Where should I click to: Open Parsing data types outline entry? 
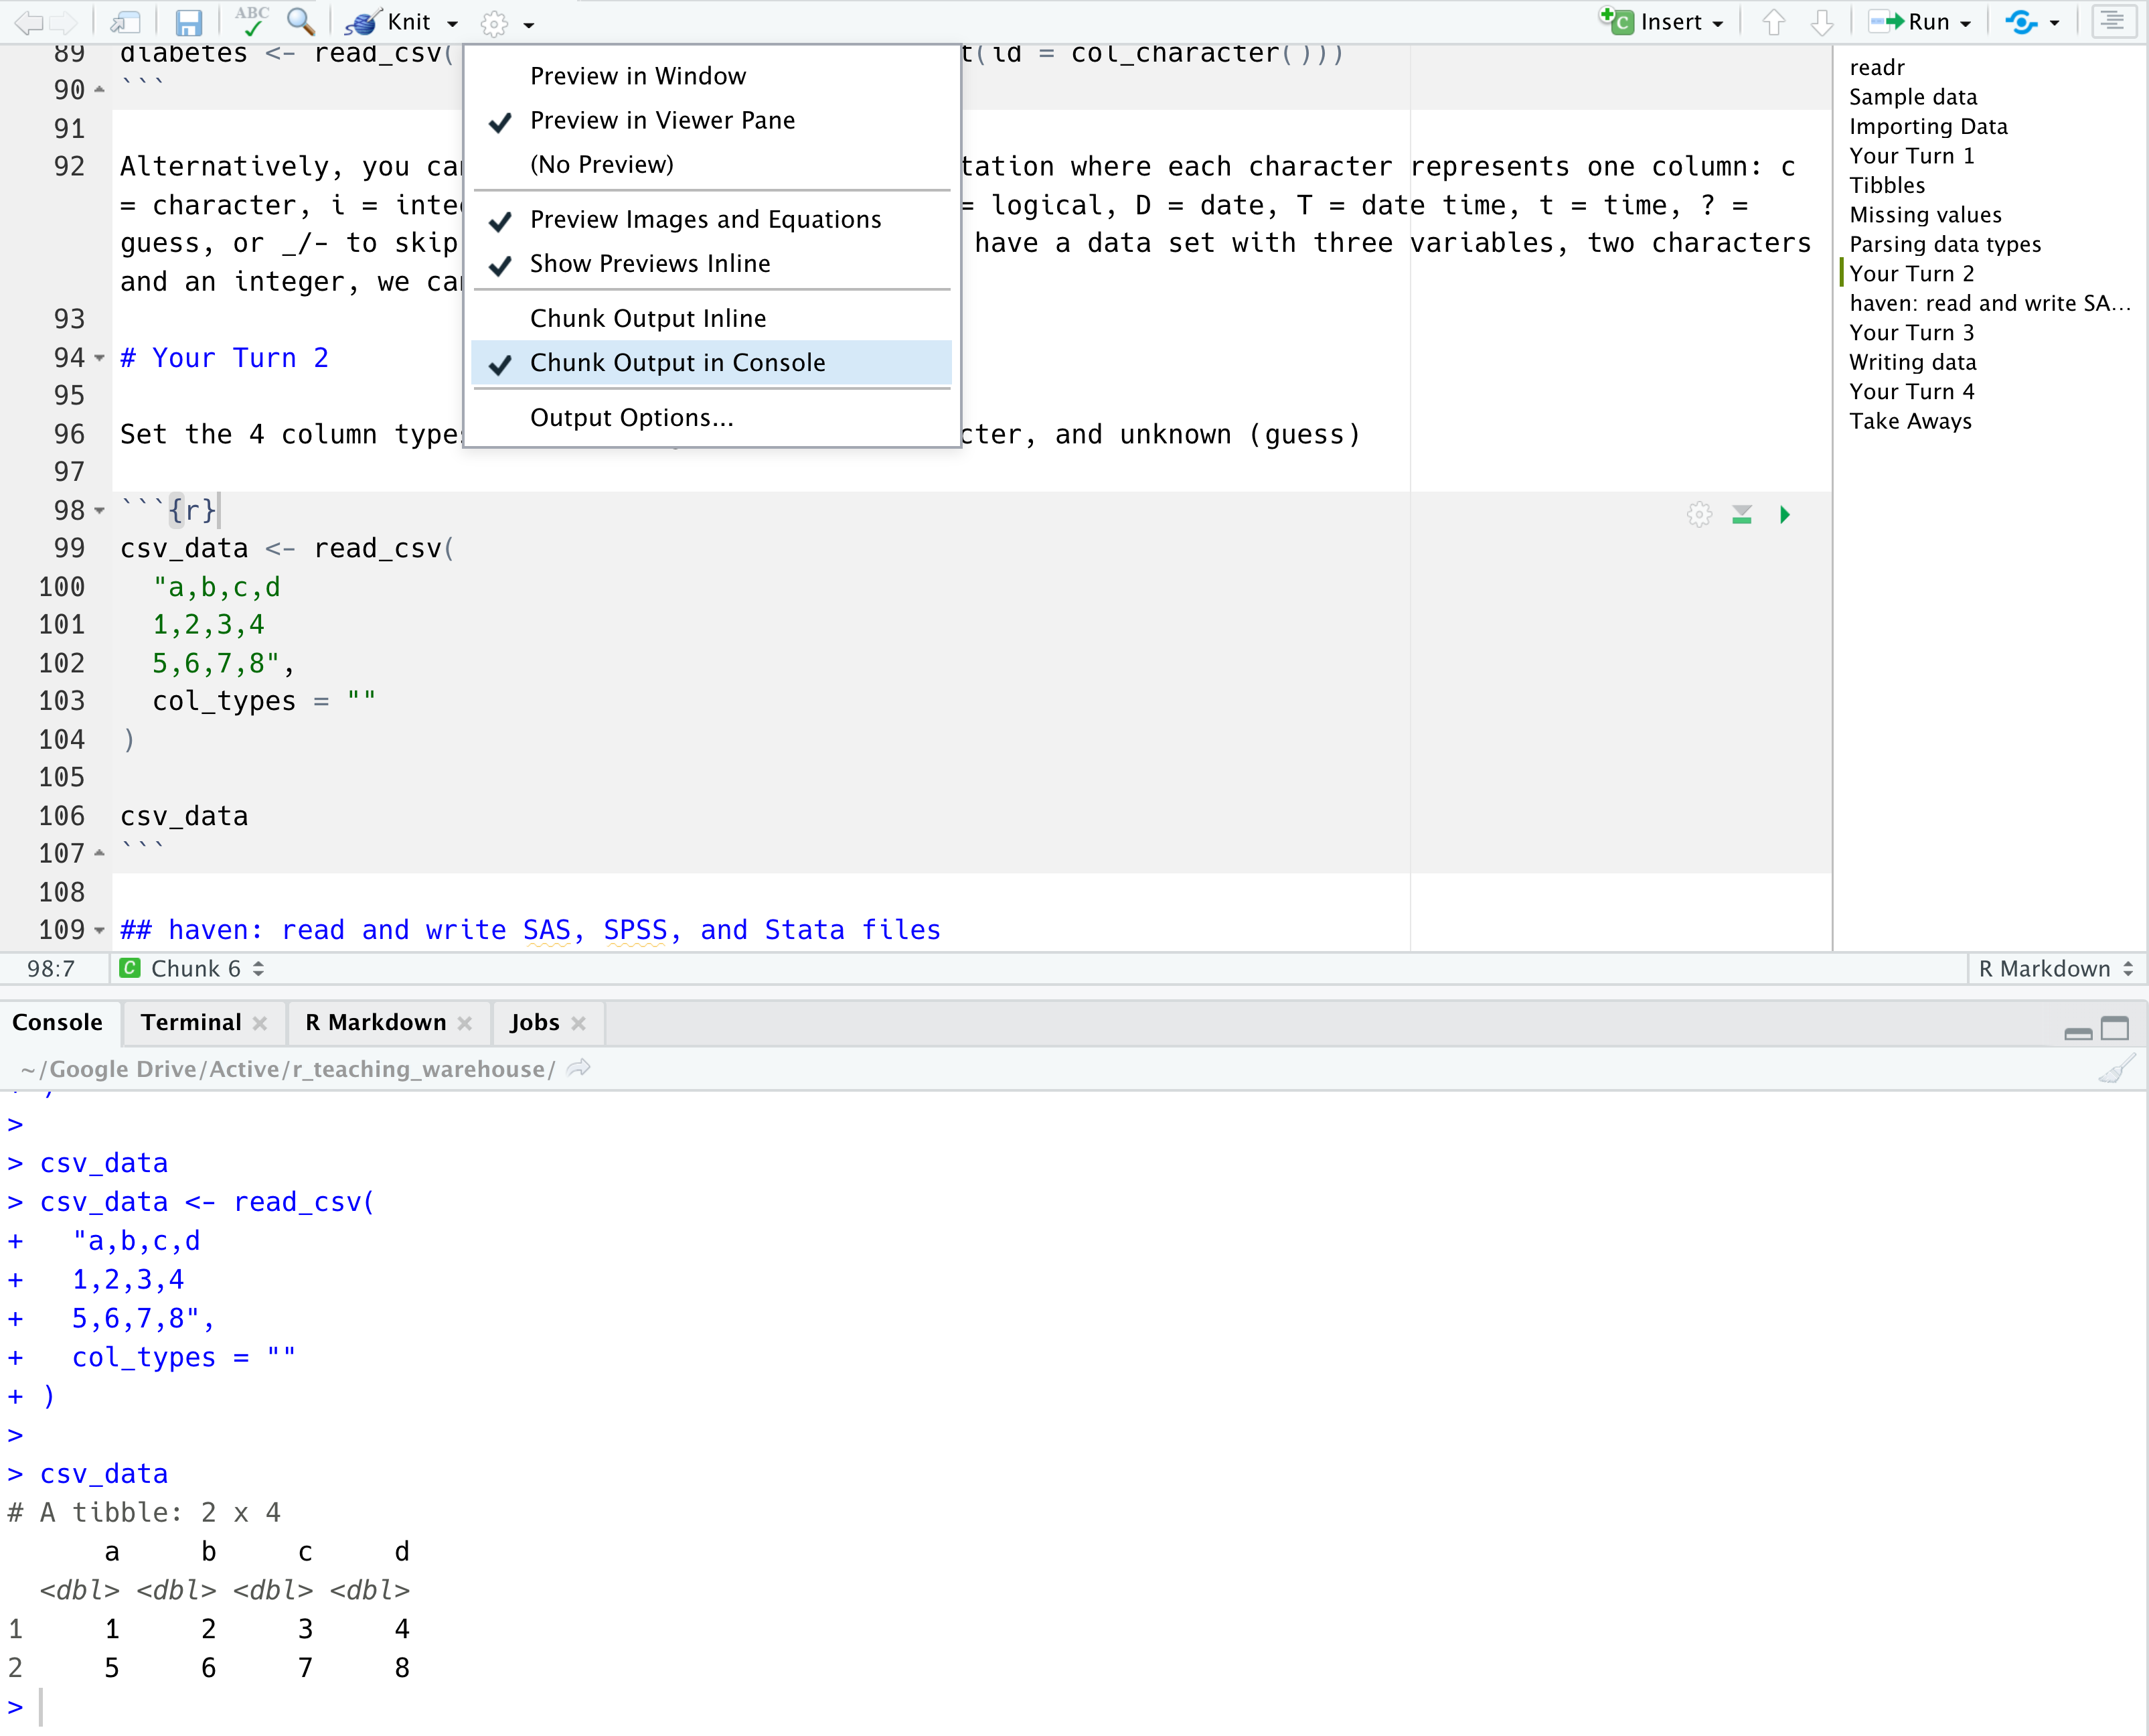[x=1945, y=244]
